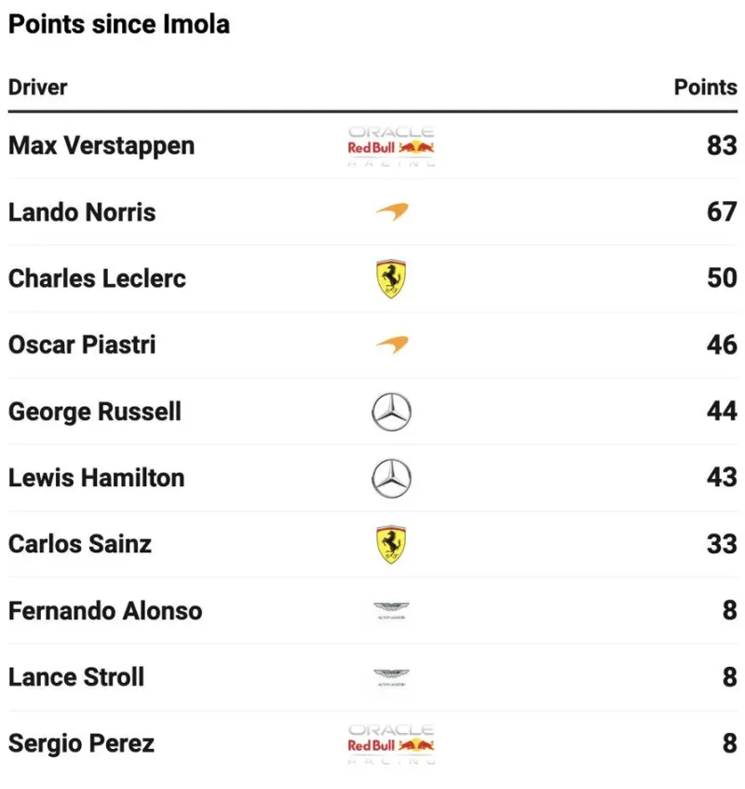Screen dimensions: 745x789
Task: Tap the Aston Martin logo beside Fernando Alonso
Action: pos(391,611)
